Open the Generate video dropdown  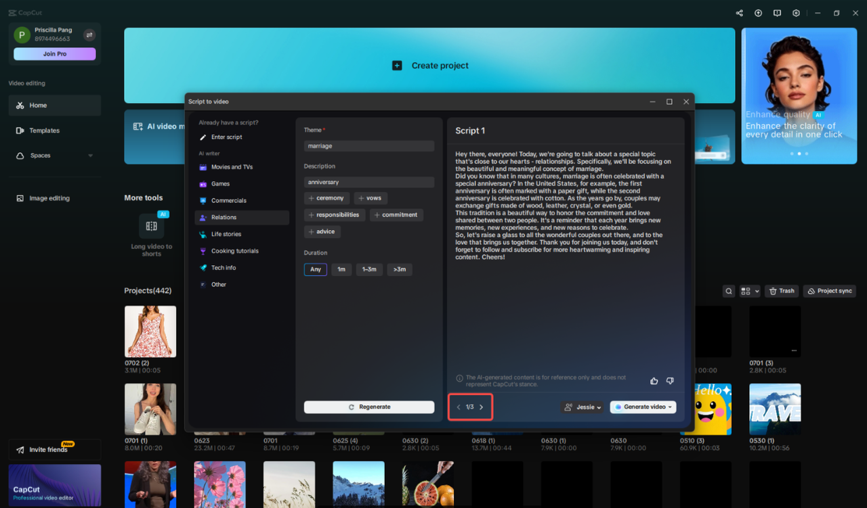[643, 407]
